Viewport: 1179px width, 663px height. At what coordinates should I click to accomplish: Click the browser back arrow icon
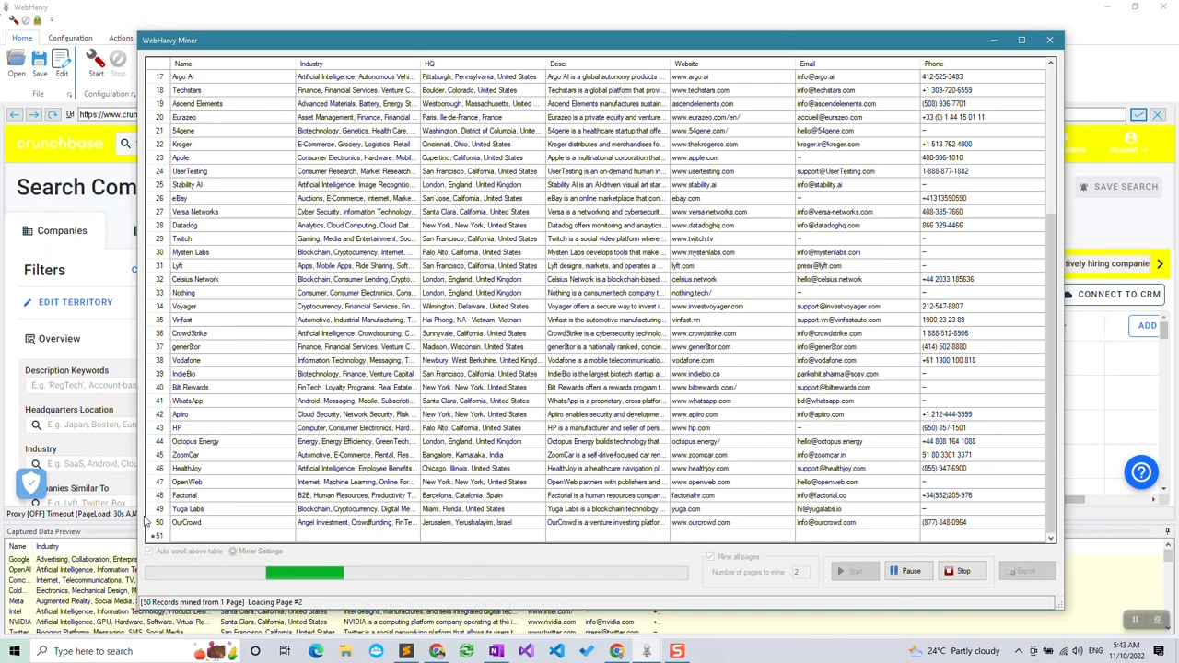tap(15, 114)
